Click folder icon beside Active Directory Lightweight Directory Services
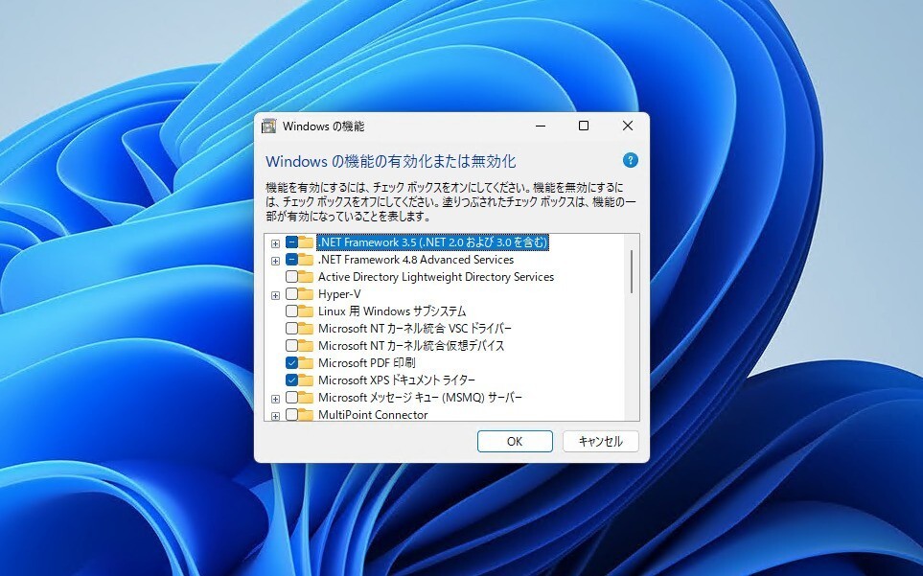This screenshot has width=923, height=576. point(306,277)
